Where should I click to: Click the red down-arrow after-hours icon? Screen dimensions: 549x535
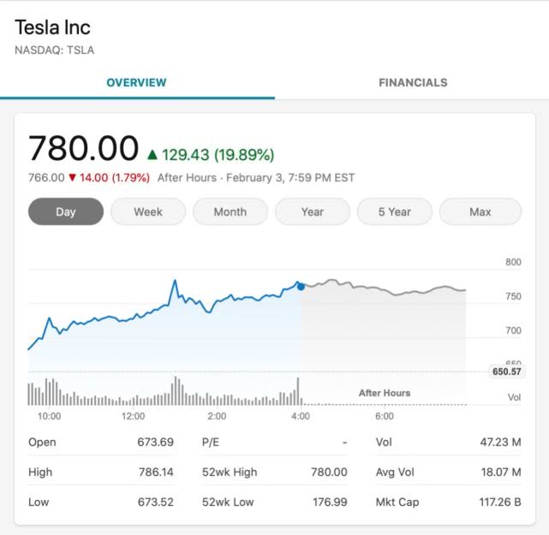(x=73, y=178)
